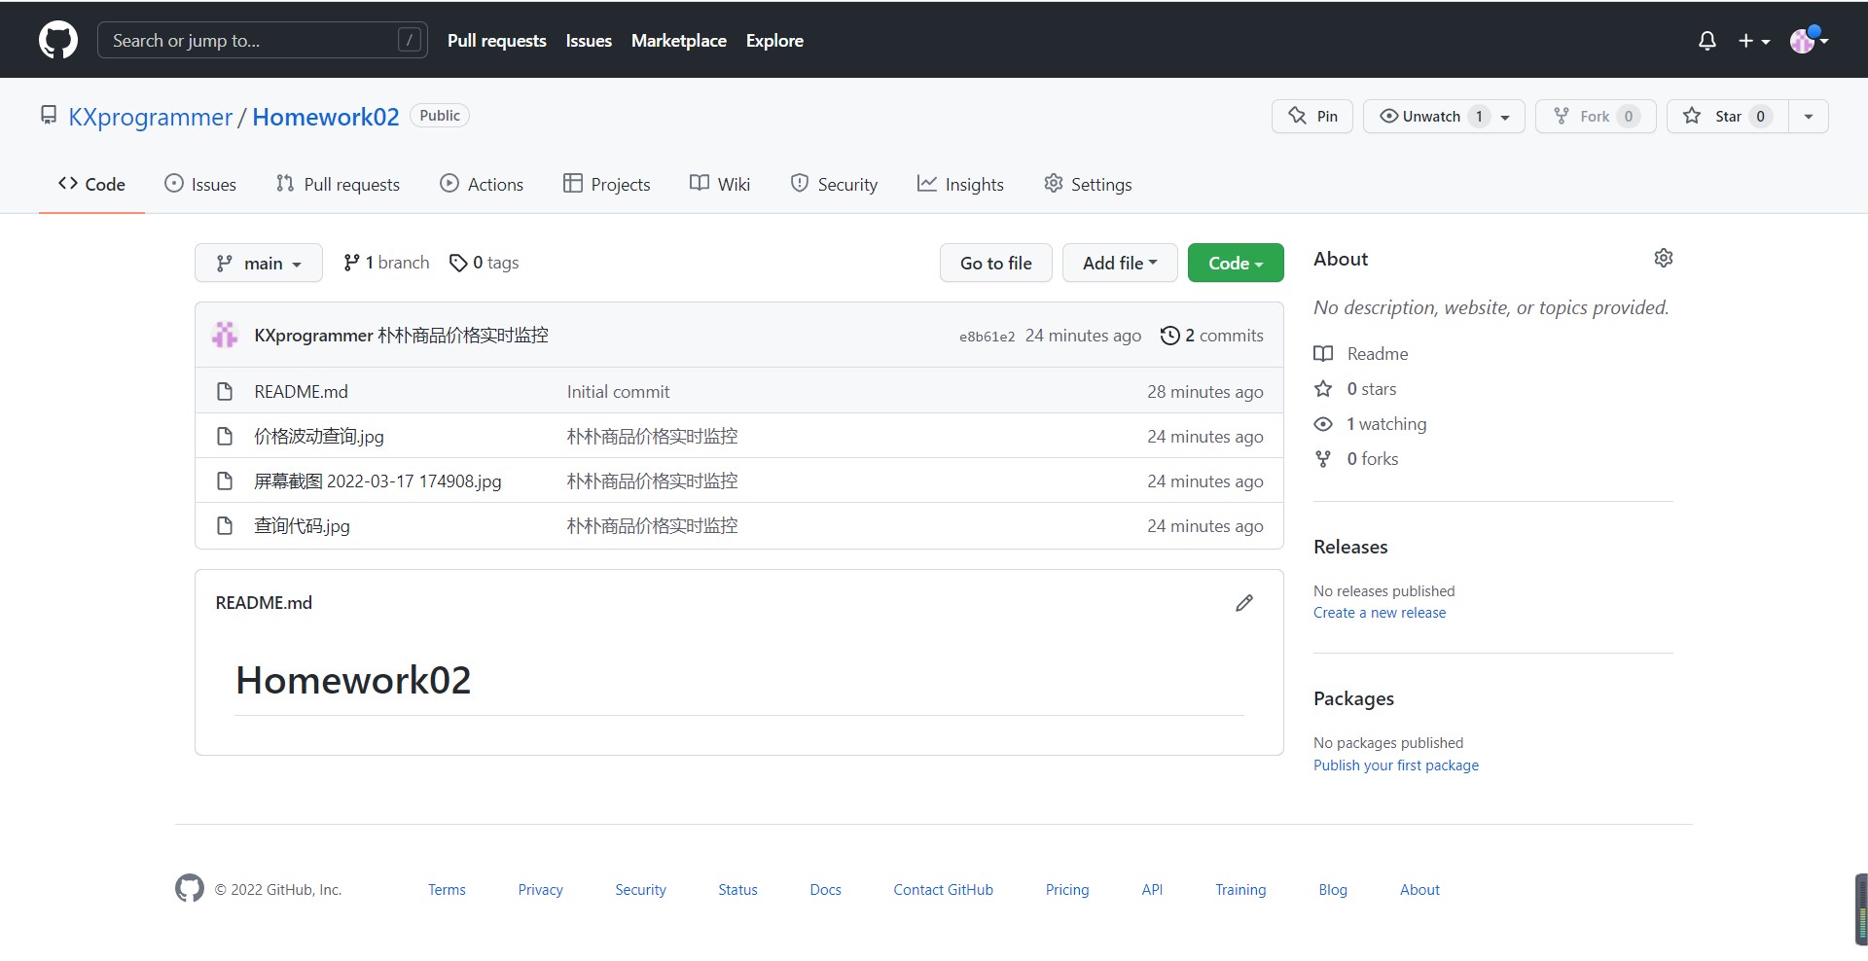Click the star icon beside 0 stars

tap(1323, 389)
